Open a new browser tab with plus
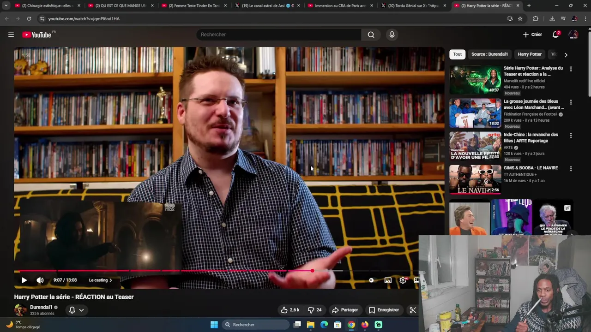The width and height of the screenshot is (591, 332). pyautogui.click(x=529, y=6)
